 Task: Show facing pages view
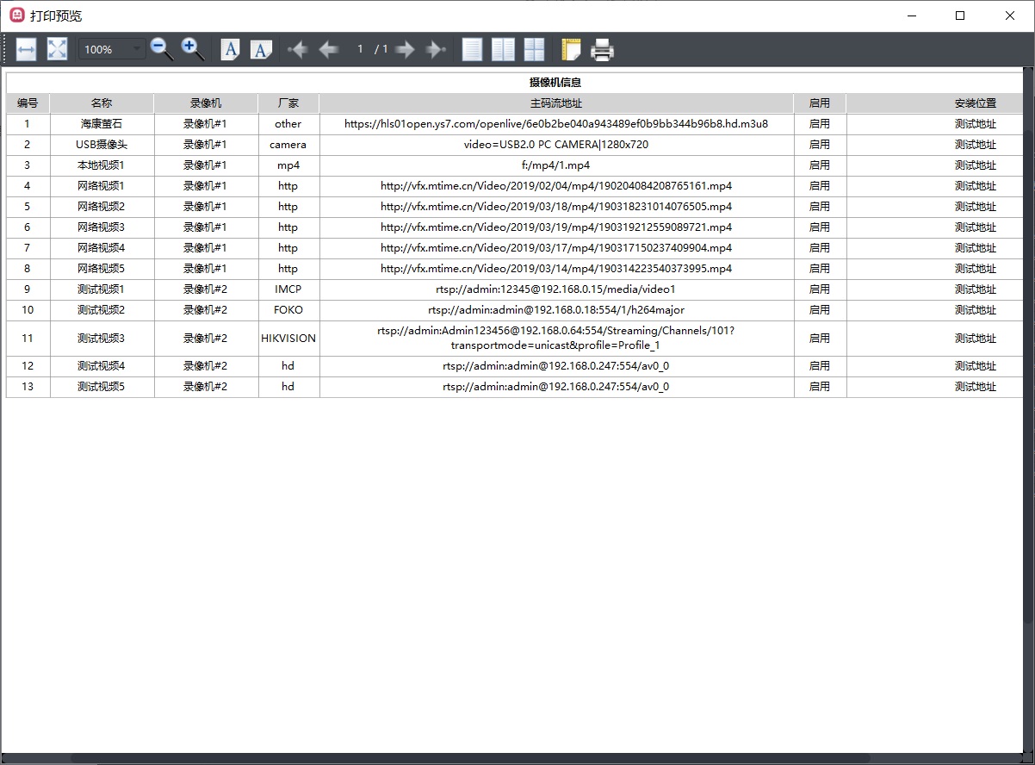coord(503,50)
